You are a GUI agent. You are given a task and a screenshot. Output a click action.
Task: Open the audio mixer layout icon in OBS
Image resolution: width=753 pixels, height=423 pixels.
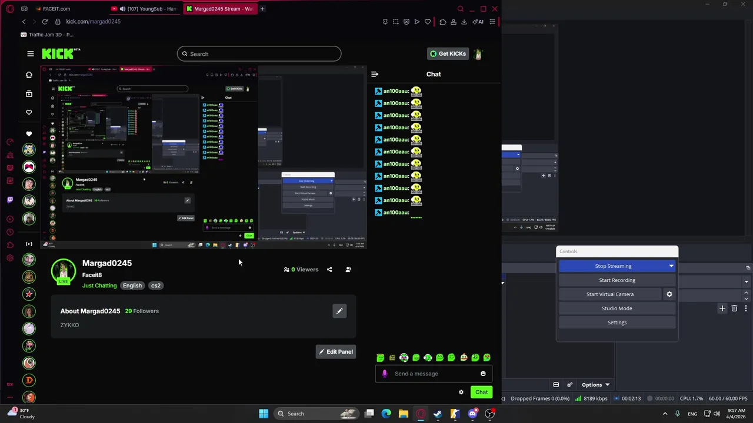pyautogui.click(x=556, y=385)
